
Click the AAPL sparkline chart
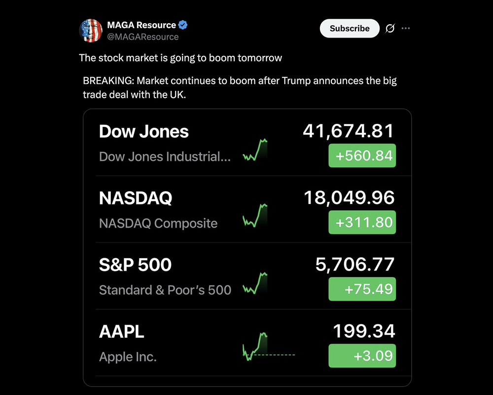[x=269, y=347]
